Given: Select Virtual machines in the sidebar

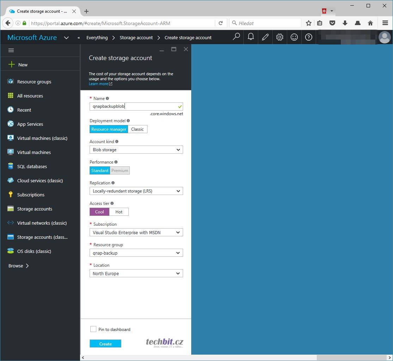Looking at the screenshot, I should tap(34, 152).
